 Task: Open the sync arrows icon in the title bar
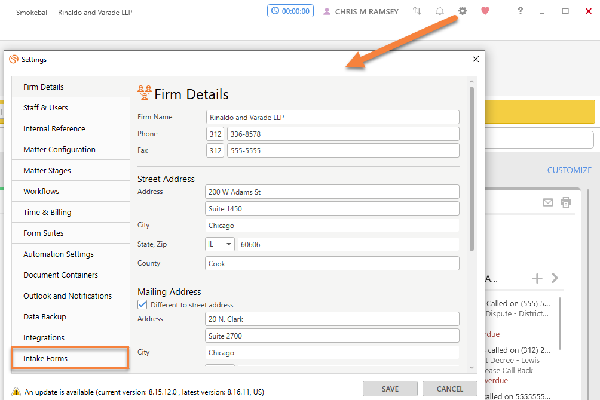tap(417, 11)
